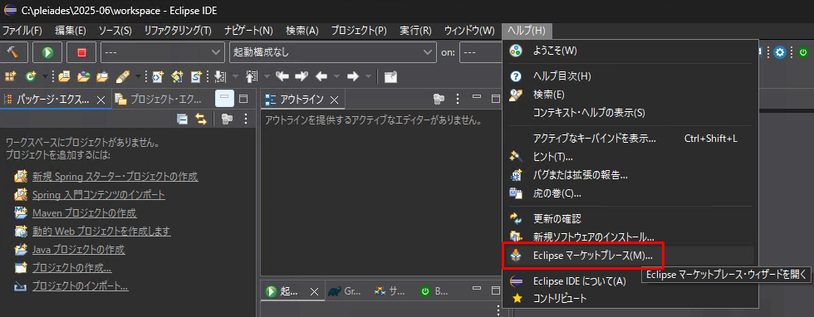814x317 pixels.
Task: Click the blue gear icon at top right
Action: point(780,52)
